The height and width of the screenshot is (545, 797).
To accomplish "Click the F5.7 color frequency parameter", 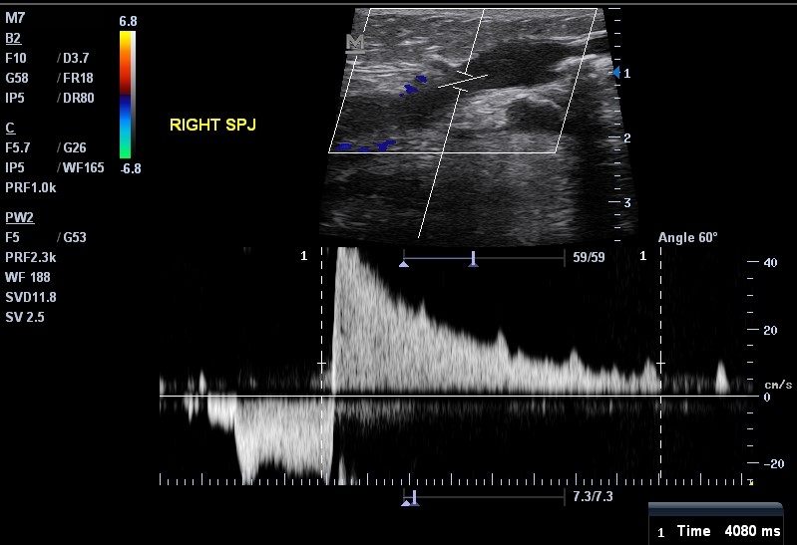I will (x=18, y=147).
